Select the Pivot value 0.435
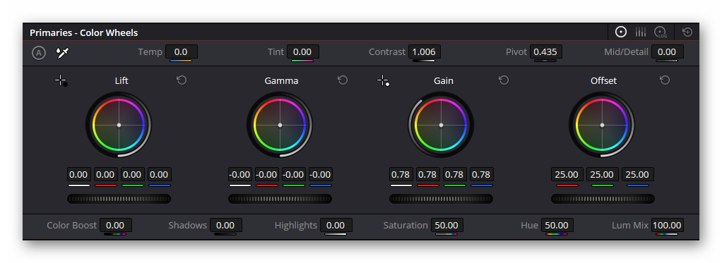 coord(545,52)
